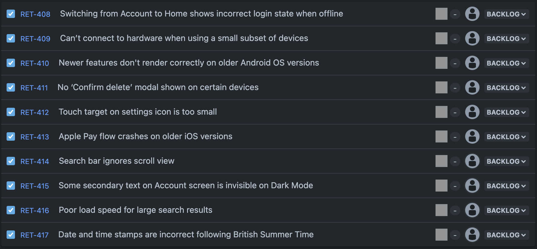Click the priority square on RET-414
Image resolution: width=537 pixels, height=249 pixels.
pos(441,161)
